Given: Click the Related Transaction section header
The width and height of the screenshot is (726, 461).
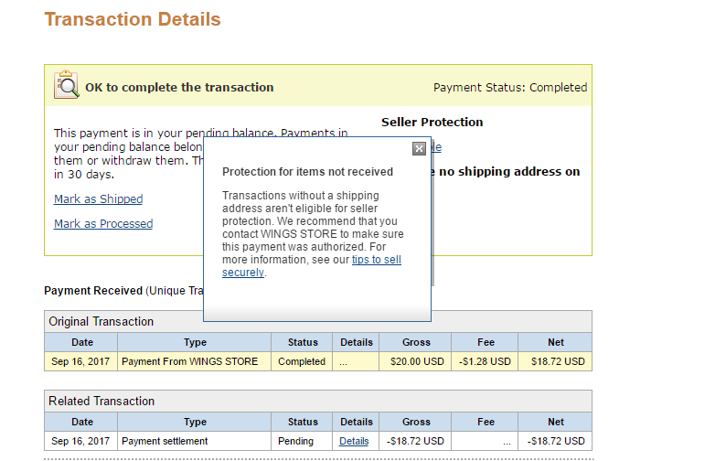Looking at the screenshot, I should (x=101, y=401).
